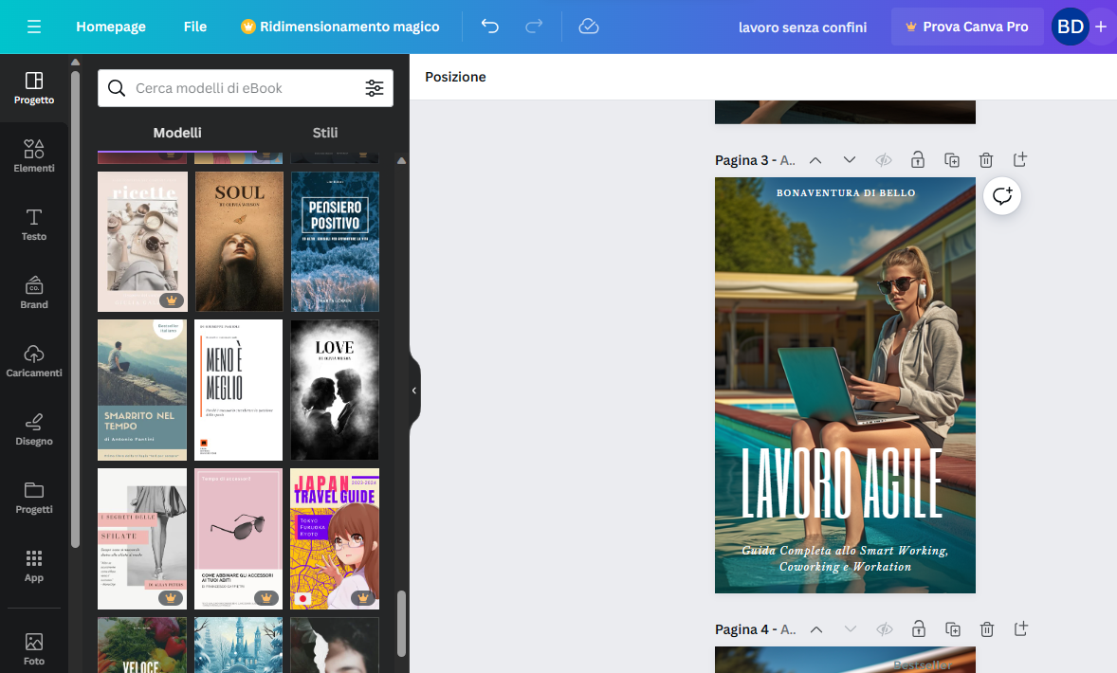The width and height of the screenshot is (1117, 673).
Task: Delete Pagina 3 with trash icon
Action: 986,160
